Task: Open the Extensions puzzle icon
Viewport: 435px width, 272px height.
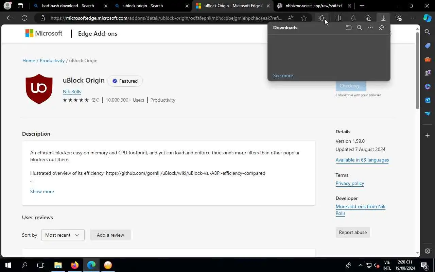Action: [322, 18]
